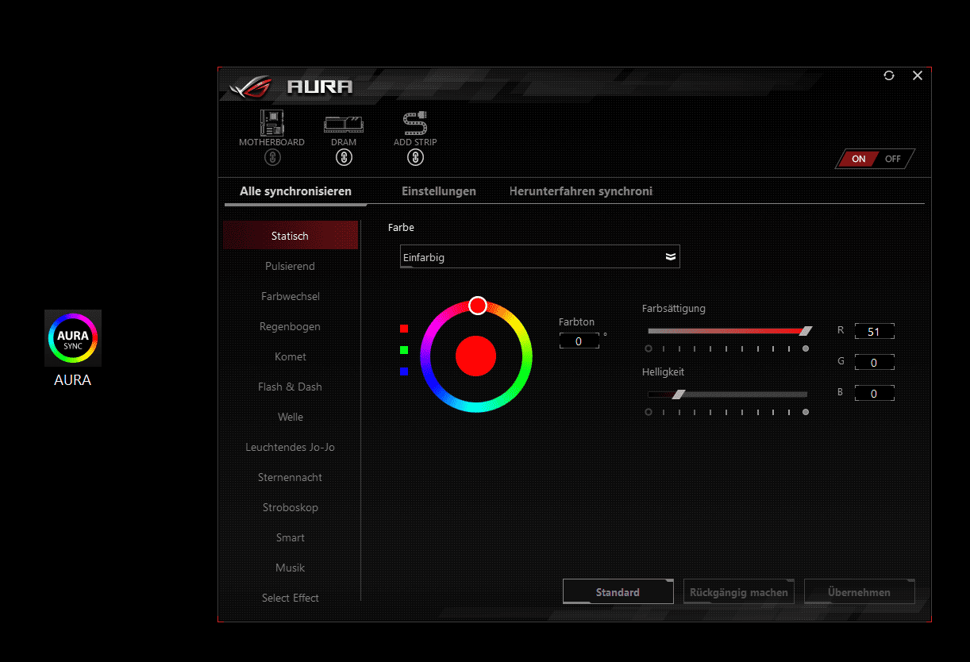Click the Helligkeit slider handle
Screen dimensions: 970x662
tap(679, 394)
